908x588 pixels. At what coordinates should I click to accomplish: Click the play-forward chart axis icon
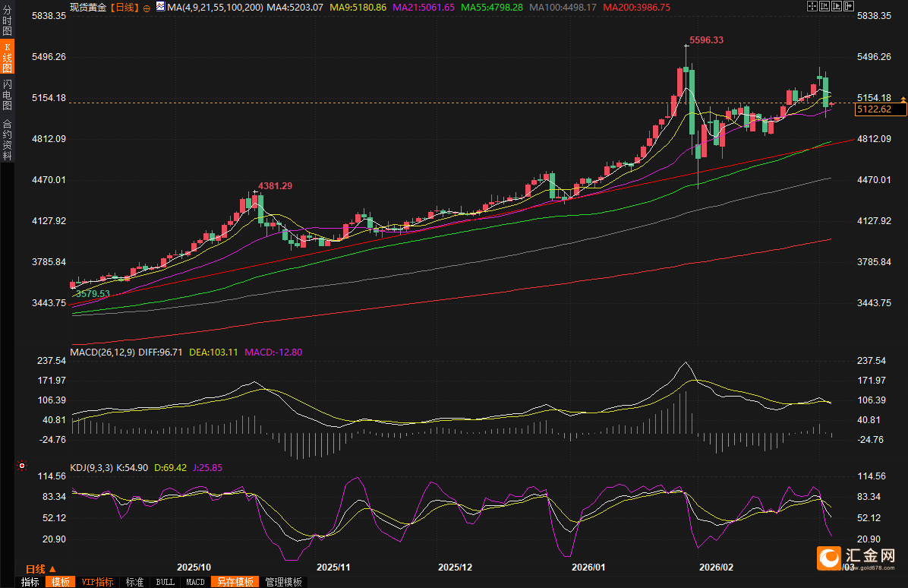(x=836, y=6)
